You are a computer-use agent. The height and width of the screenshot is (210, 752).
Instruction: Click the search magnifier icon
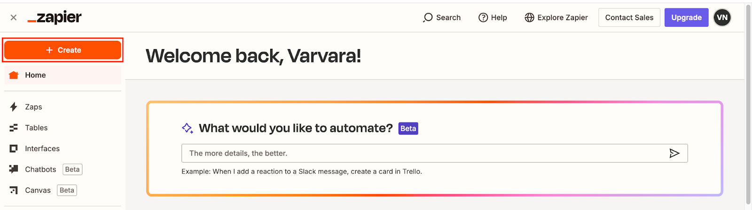(x=427, y=17)
